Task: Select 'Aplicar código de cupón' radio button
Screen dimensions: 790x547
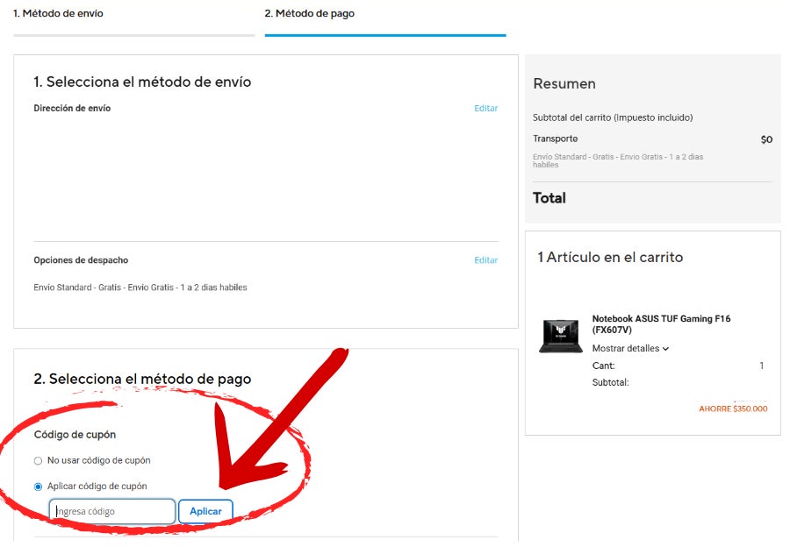Action: pyautogui.click(x=38, y=487)
